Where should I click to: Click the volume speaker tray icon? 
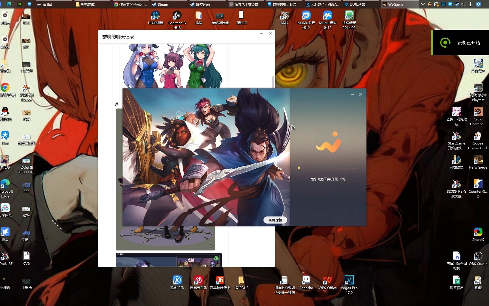[463, 4]
